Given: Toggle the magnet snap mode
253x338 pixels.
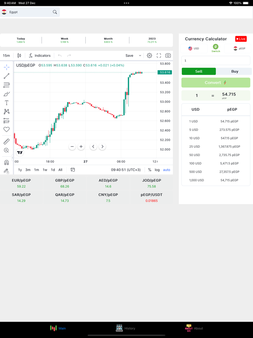Looking at the screenshot, I should (7, 162).
